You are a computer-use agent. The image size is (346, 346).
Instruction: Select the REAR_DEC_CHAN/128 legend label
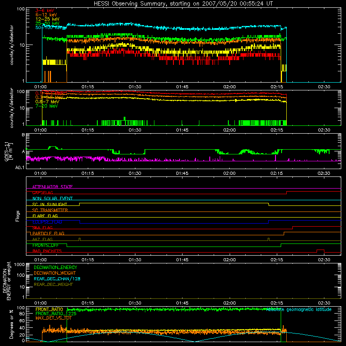pyautogui.click(x=57, y=279)
